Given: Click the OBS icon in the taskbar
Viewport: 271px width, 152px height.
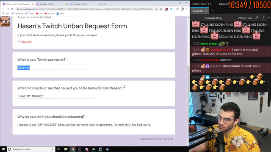Looking at the screenshot, I should [80, 149].
